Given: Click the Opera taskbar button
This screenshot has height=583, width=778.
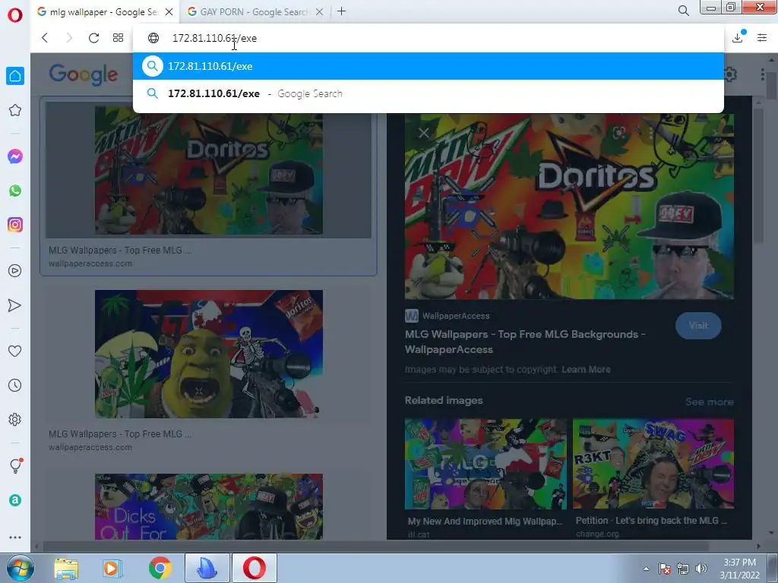Looking at the screenshot, I should pyautogui.click(x=254, y=568).
